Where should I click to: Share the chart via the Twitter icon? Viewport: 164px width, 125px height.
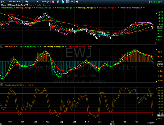63,2
